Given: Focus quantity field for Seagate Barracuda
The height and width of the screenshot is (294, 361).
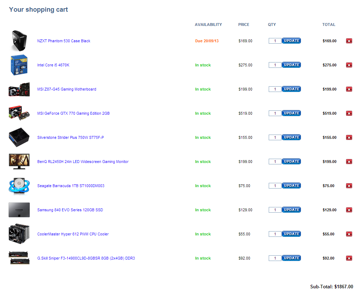Looking at the screenshot, I should click(x=275, y=186).
